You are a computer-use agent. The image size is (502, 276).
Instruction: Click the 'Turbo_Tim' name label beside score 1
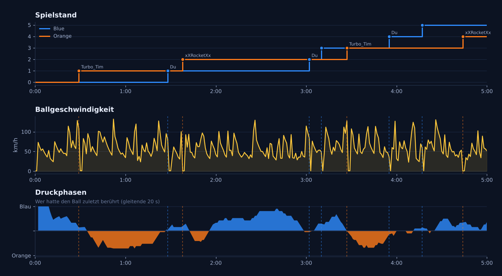[92, 67]
